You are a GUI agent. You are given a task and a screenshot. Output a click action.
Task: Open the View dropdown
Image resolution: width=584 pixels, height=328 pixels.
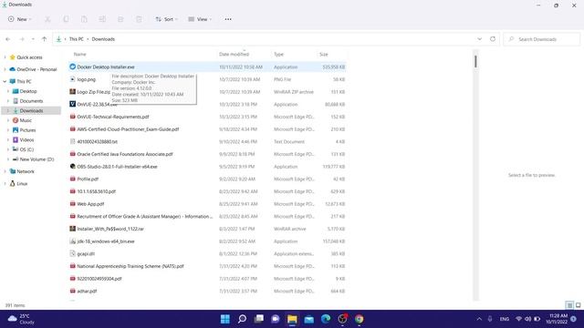200,19
